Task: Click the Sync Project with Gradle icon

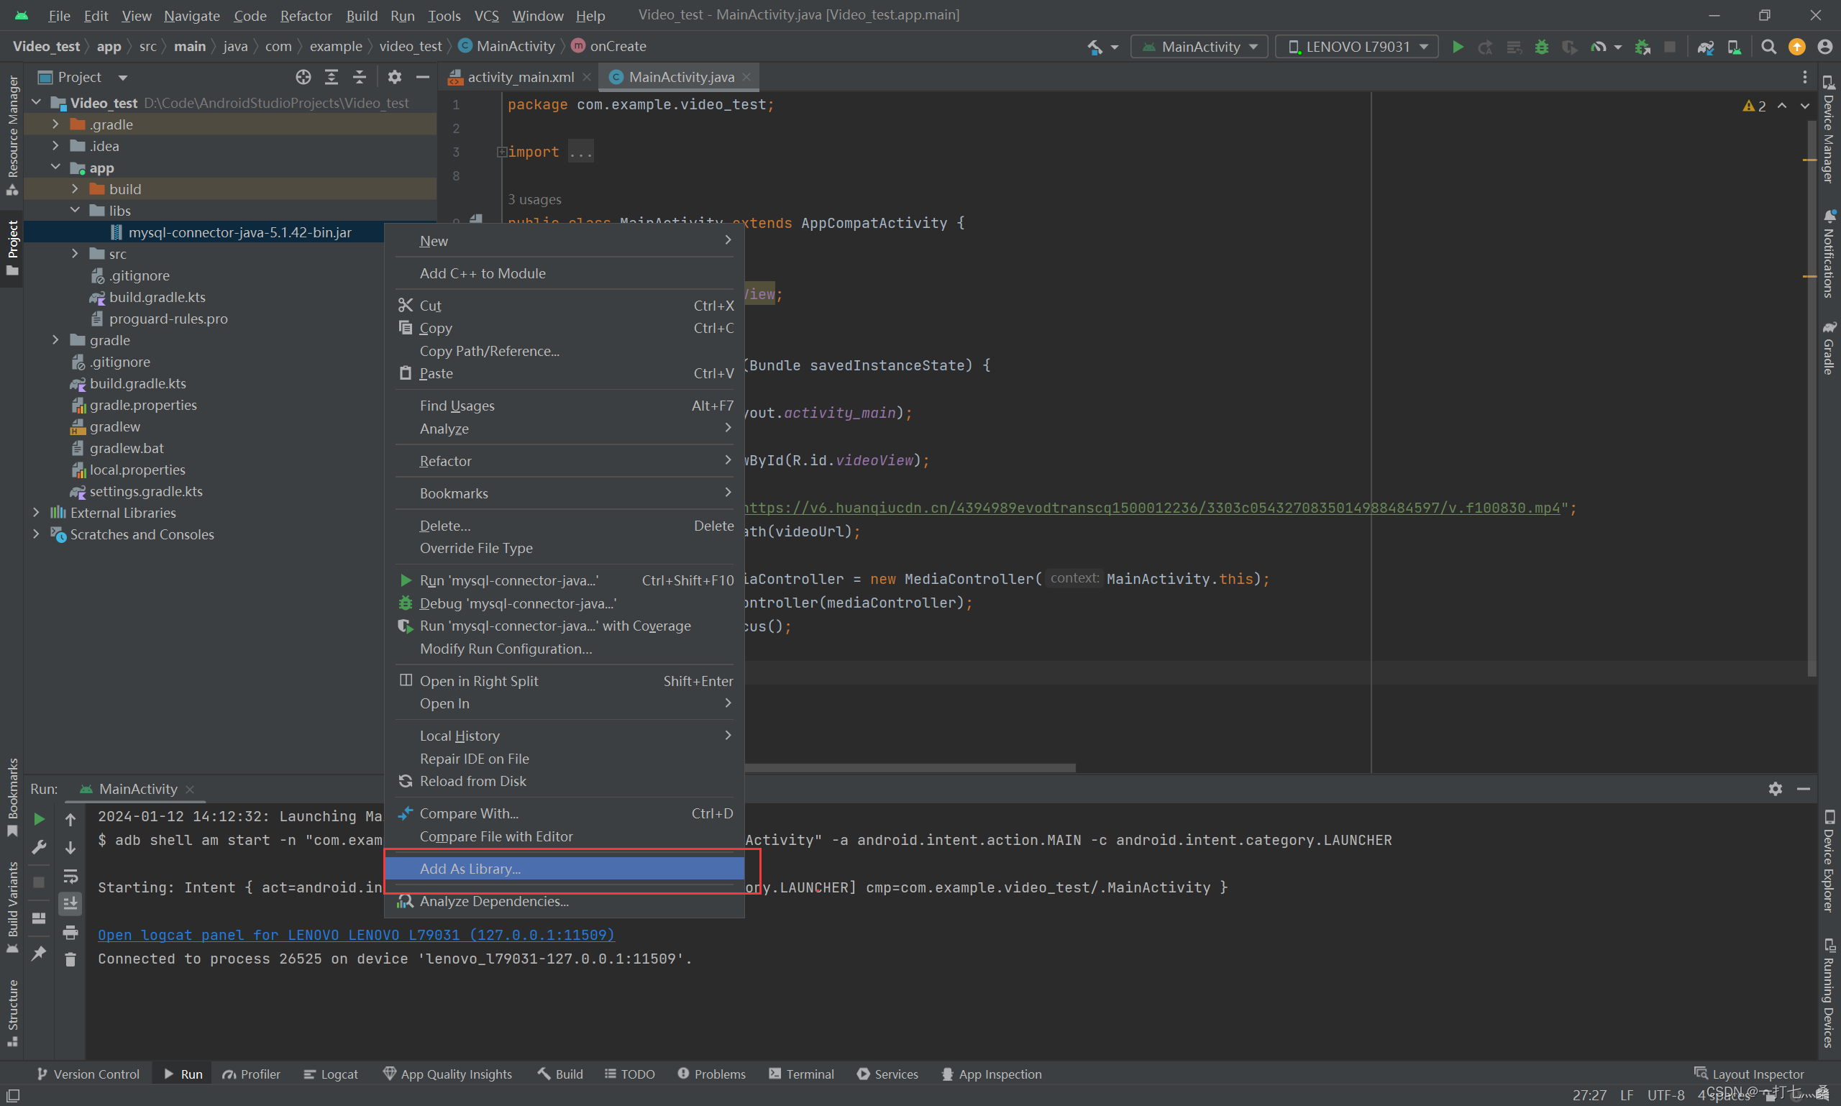Action: pos(1705,47)
